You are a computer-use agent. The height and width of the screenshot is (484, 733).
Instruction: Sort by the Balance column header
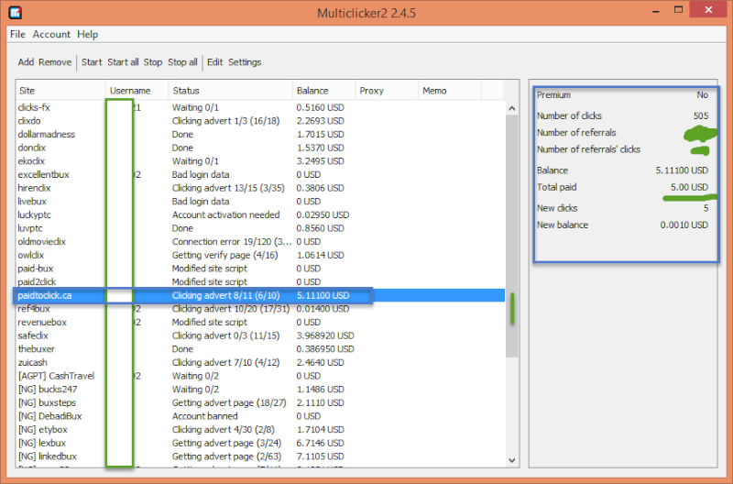click(324, 91)
